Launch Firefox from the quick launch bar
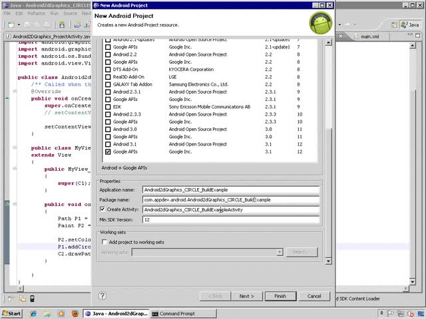The width and height of the screenshot is (426, 319). pyautogui.click(x=75, y=313)
